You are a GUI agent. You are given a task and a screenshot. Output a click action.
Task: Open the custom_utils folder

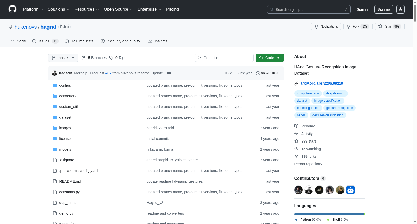pyautogui.click(x=69, y=107)
